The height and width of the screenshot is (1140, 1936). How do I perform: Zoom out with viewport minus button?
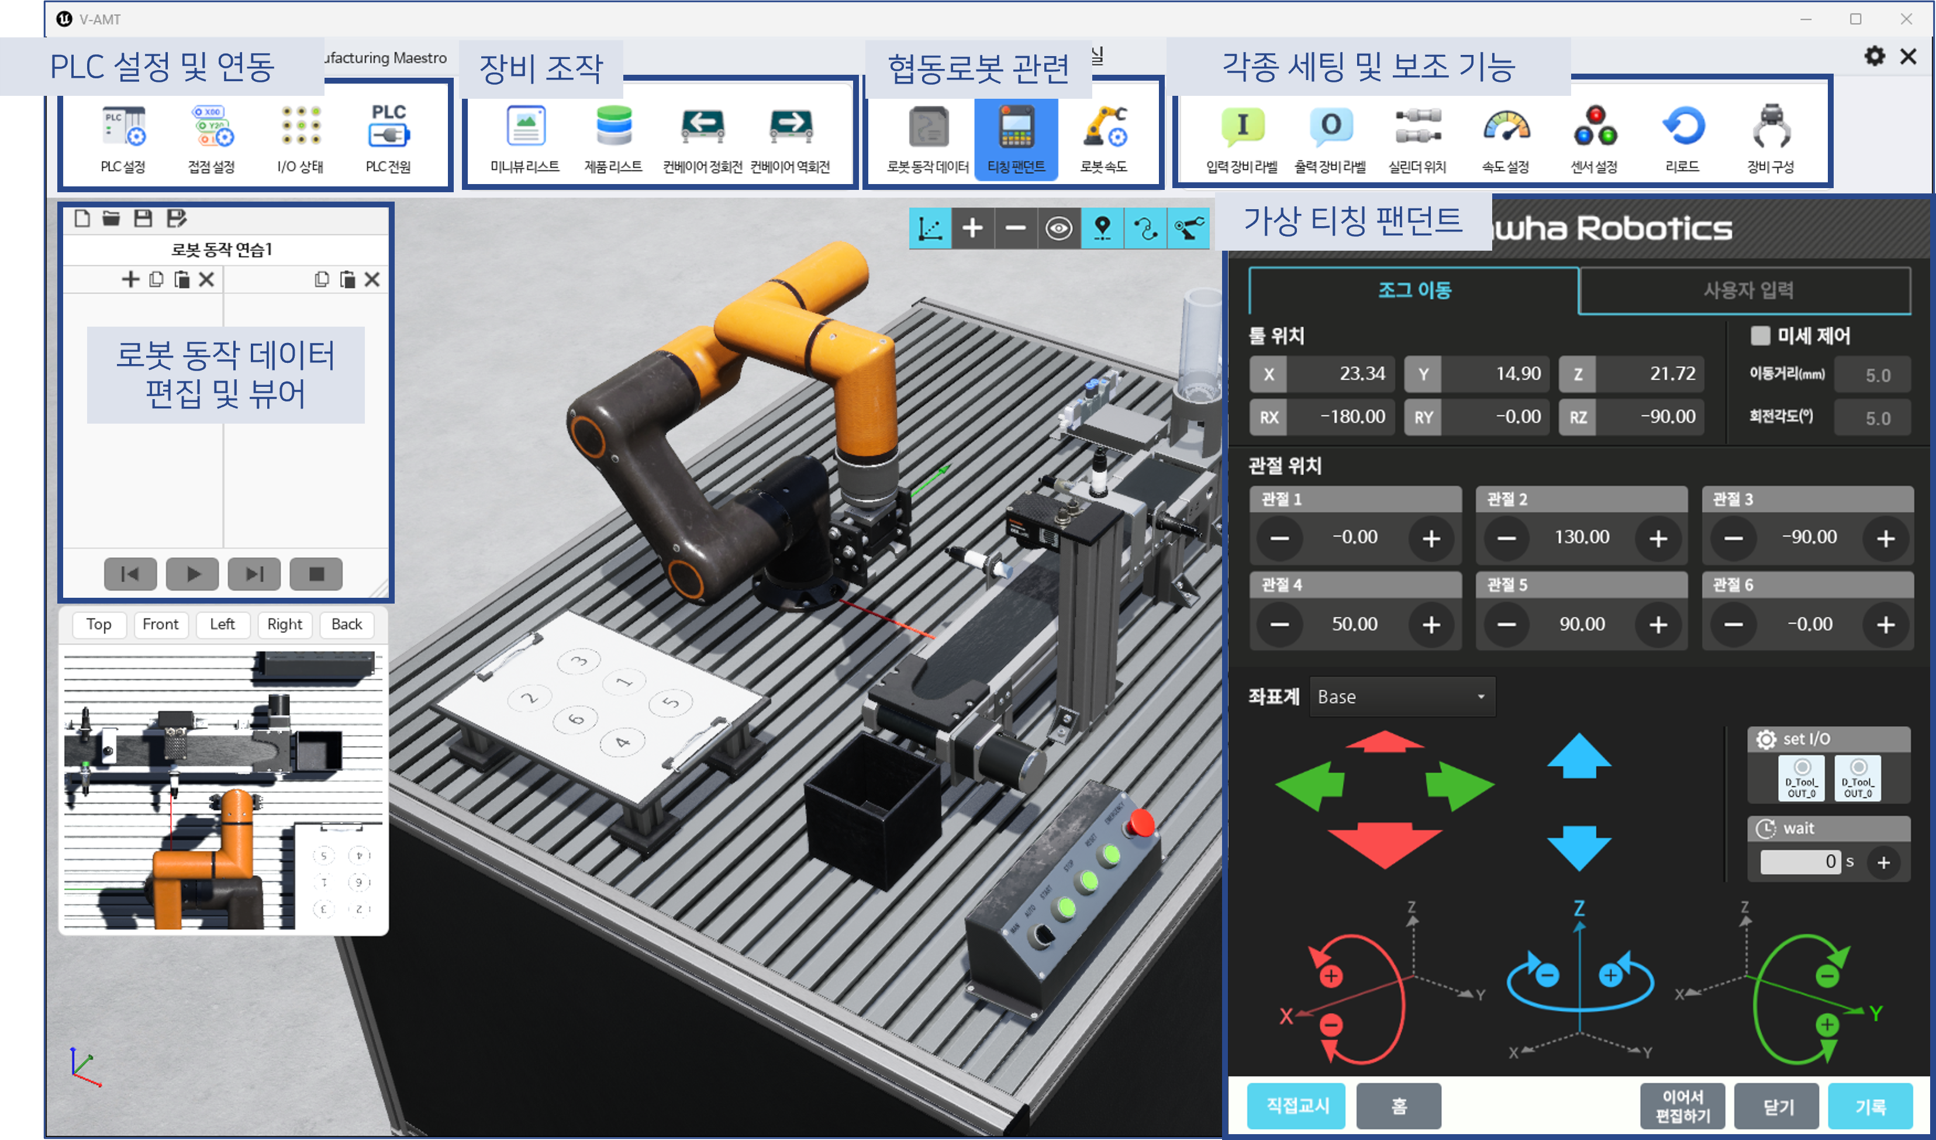click(x=1016, y=228)
